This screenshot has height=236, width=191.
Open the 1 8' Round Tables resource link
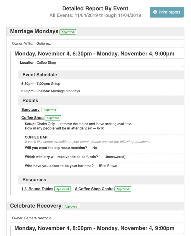(37, 189)
